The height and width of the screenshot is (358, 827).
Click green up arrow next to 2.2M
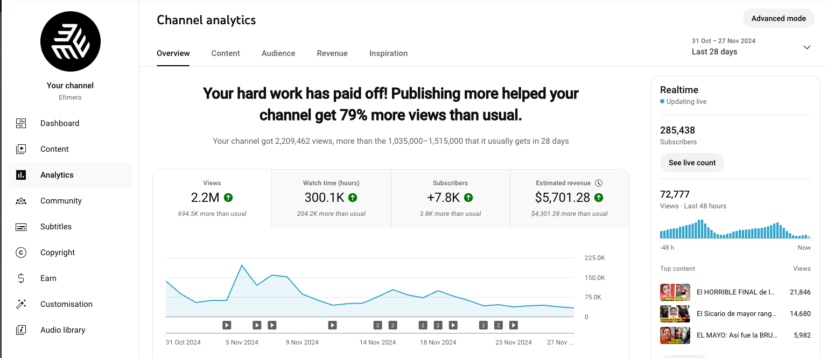coord(228,198)
